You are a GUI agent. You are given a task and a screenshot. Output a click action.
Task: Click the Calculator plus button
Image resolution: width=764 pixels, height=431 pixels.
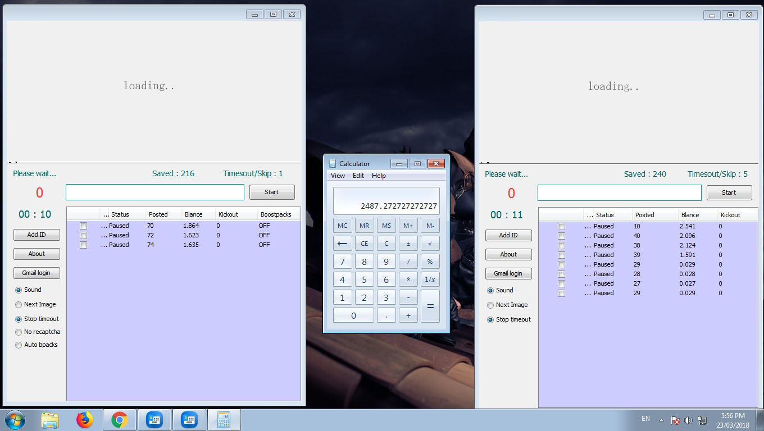point(408,315)
